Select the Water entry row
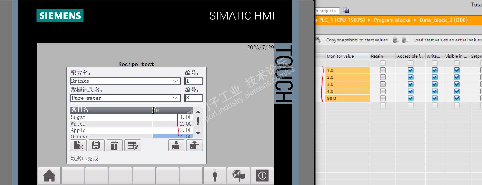The image size is (482, 185). [131, 124]
